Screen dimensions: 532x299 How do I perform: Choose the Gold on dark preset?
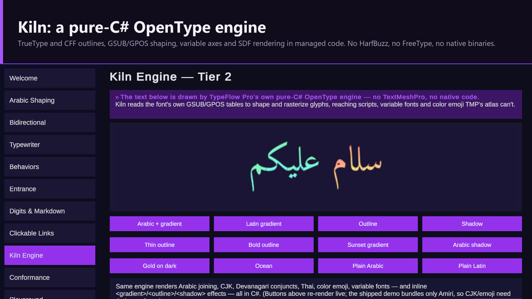160,266
